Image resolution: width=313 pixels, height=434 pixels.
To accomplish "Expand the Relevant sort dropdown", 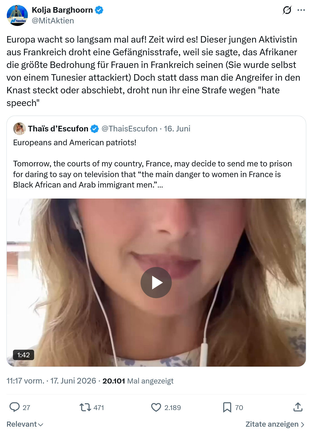I will coord(25,424).
